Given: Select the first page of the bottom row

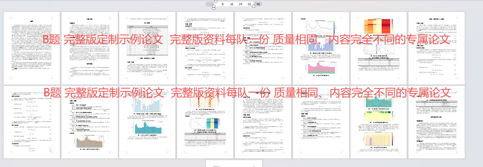Looking at the screenshot, I should pos(32,122).
